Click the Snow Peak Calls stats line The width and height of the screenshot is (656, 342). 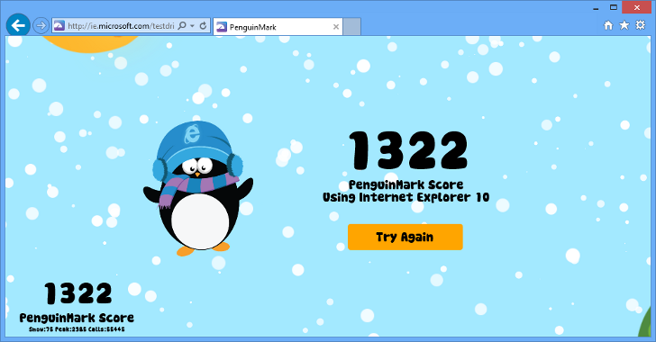tap(77, 329)
